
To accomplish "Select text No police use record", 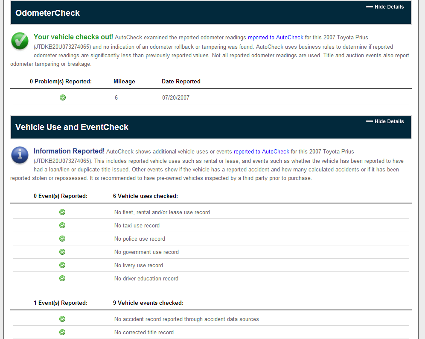I will (140, 239).
